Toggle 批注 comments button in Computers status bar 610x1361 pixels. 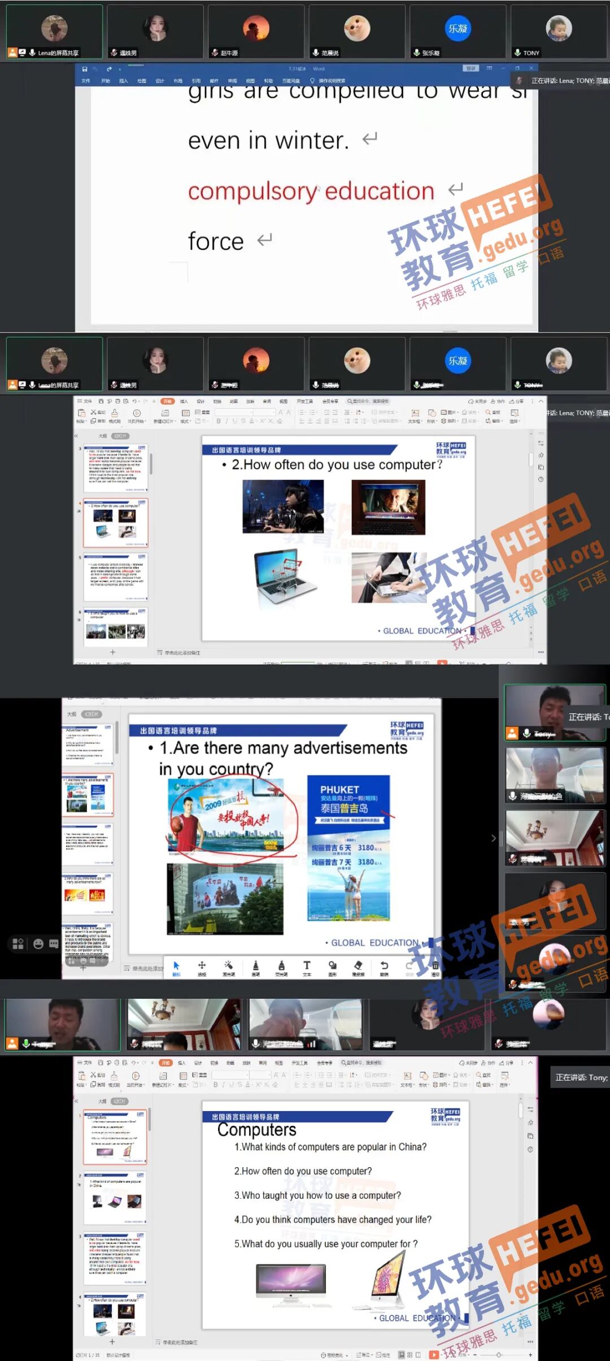(x=384, y=1355)
